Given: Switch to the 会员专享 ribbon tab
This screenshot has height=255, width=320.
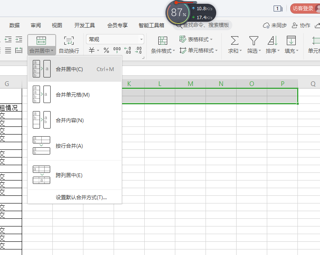Looking at the screenshot, I should pyautogui.click(x=117, y=25).
